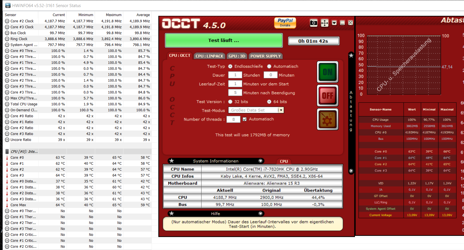
Task: Click the icon of System Agent row
Action: click(7, 45)
